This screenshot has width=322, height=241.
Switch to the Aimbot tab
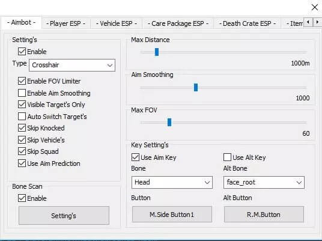click(21, 22)
